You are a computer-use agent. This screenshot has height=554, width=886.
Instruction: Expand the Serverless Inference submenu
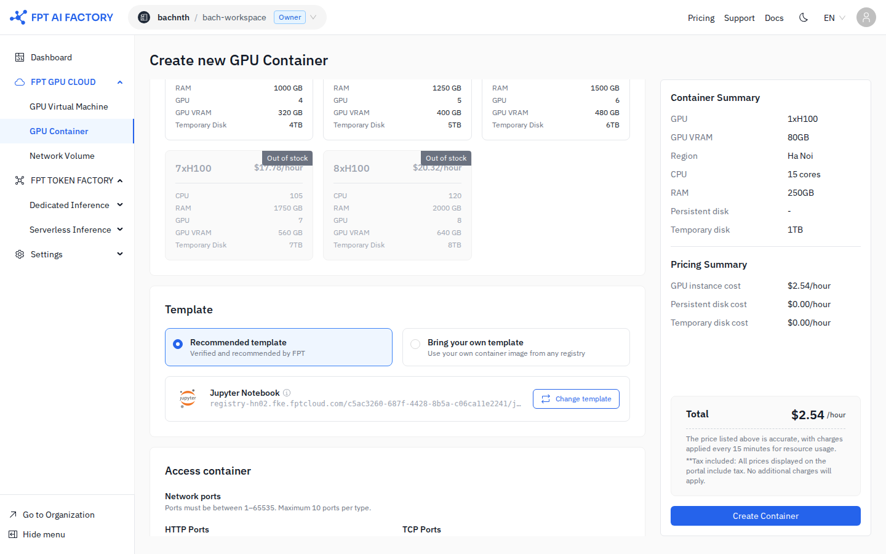[x=120, y=230]
